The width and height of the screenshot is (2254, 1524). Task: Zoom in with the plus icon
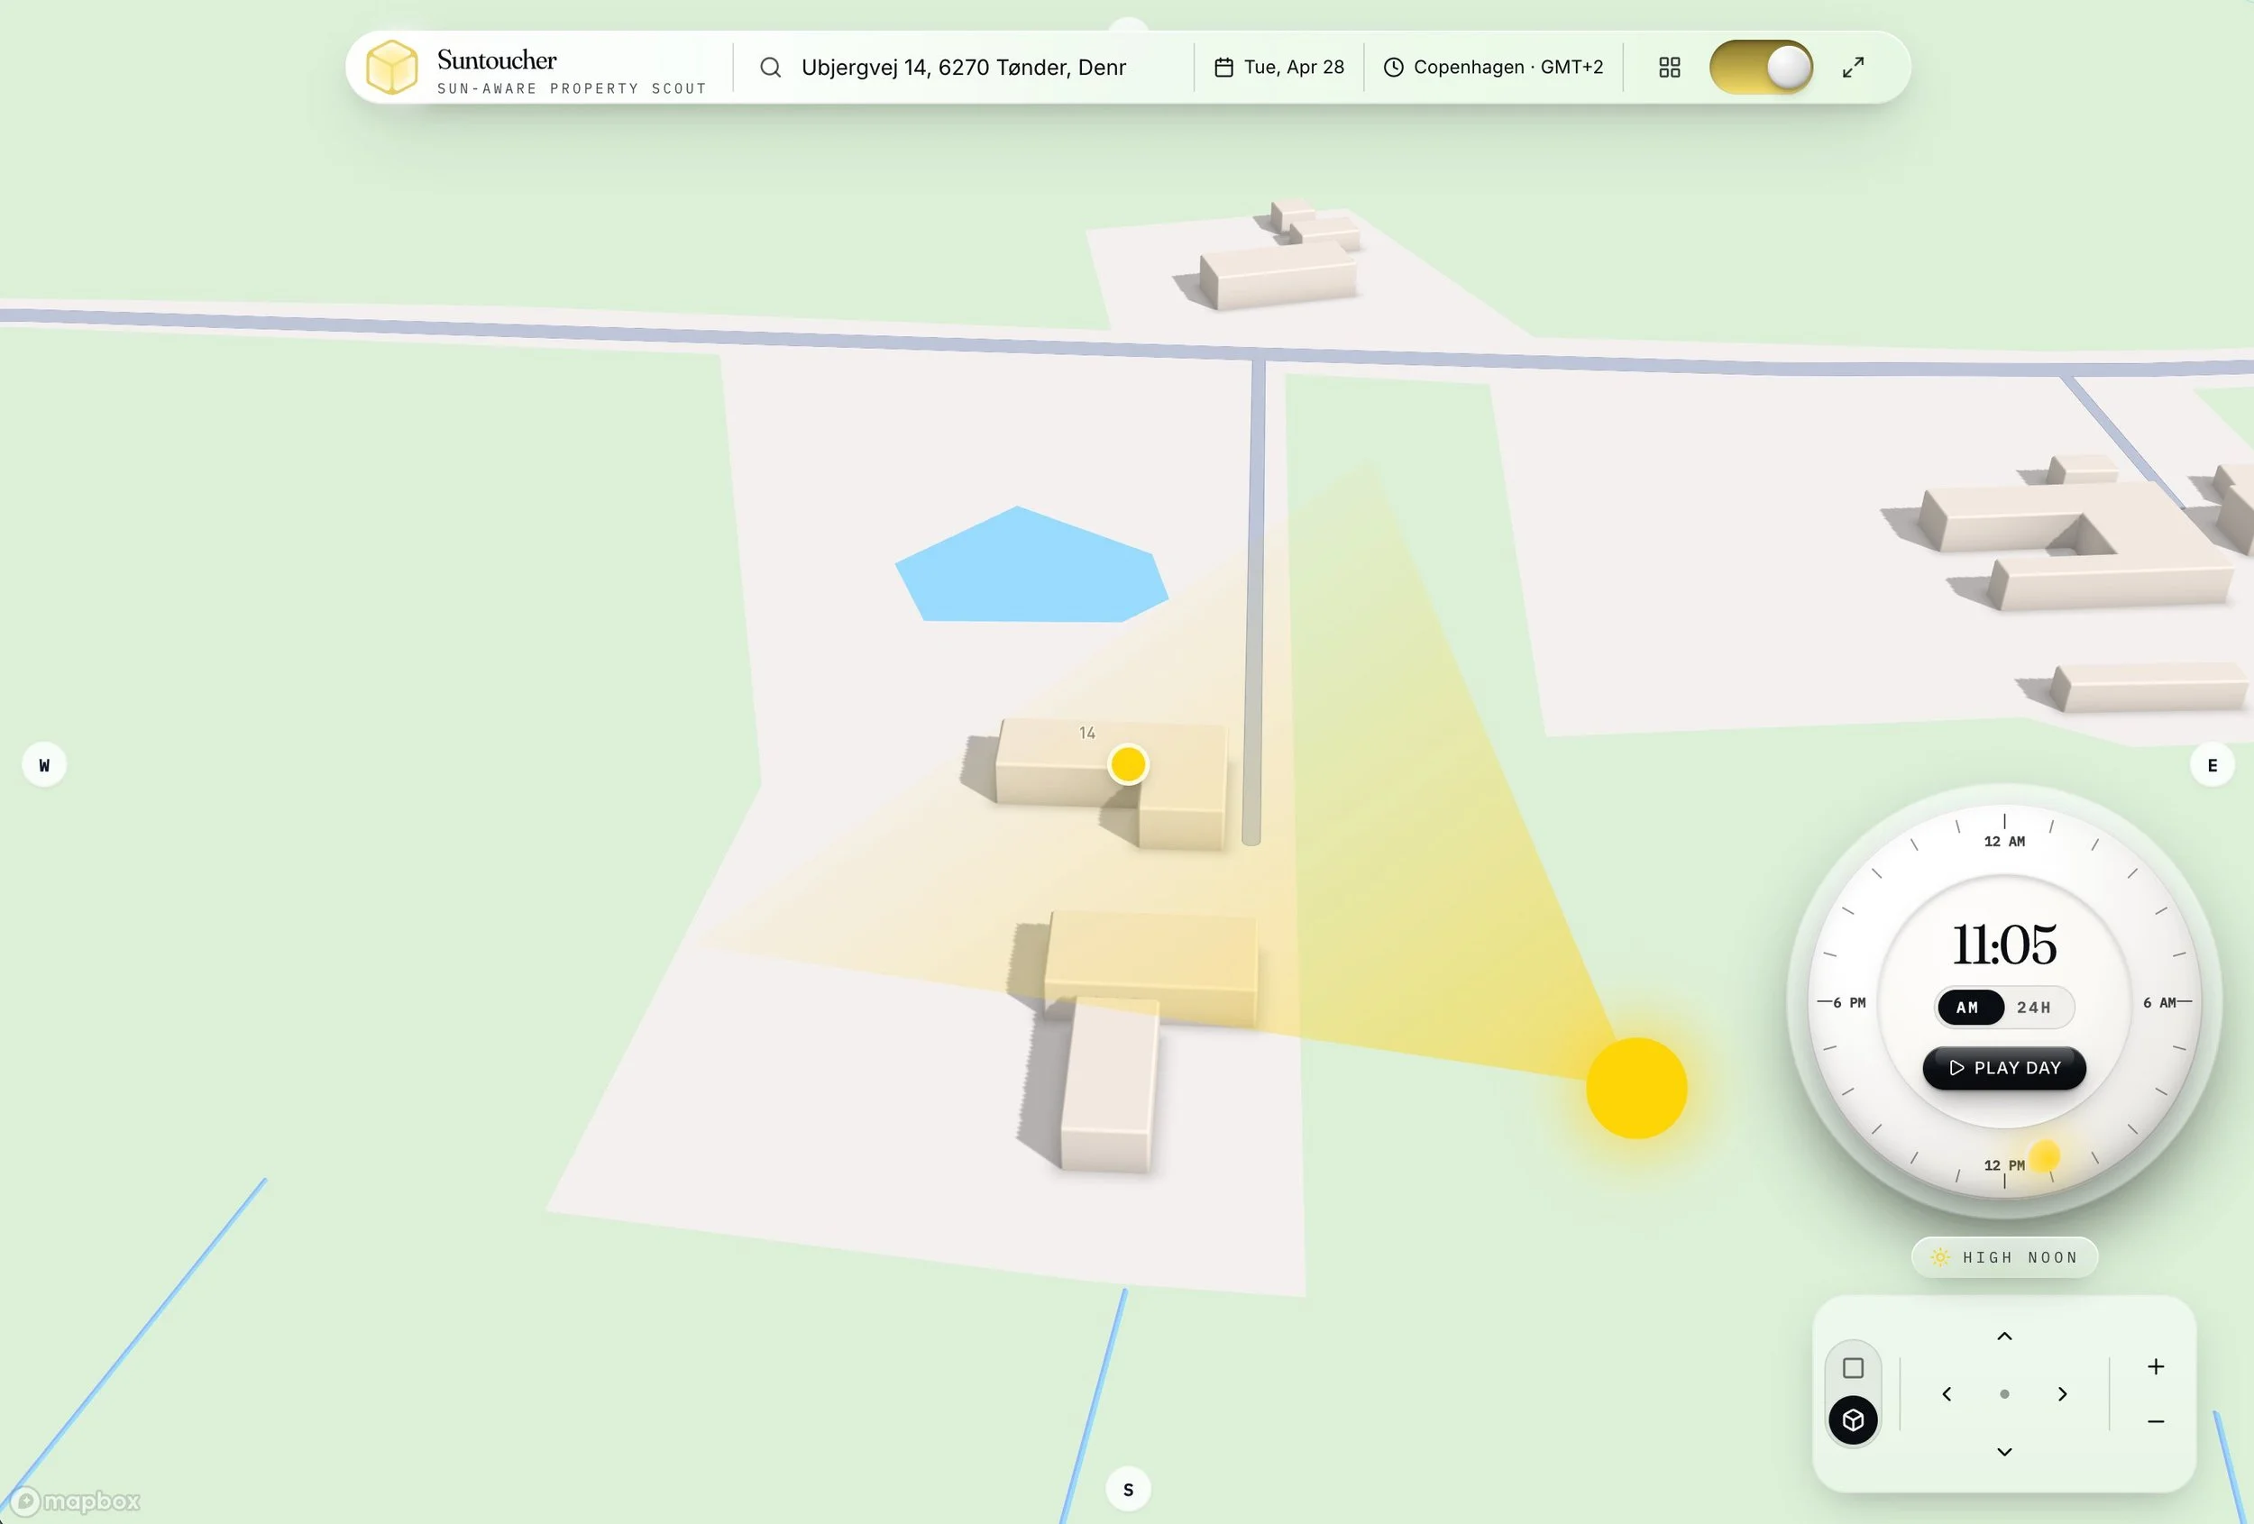tap(2155, 1367)
